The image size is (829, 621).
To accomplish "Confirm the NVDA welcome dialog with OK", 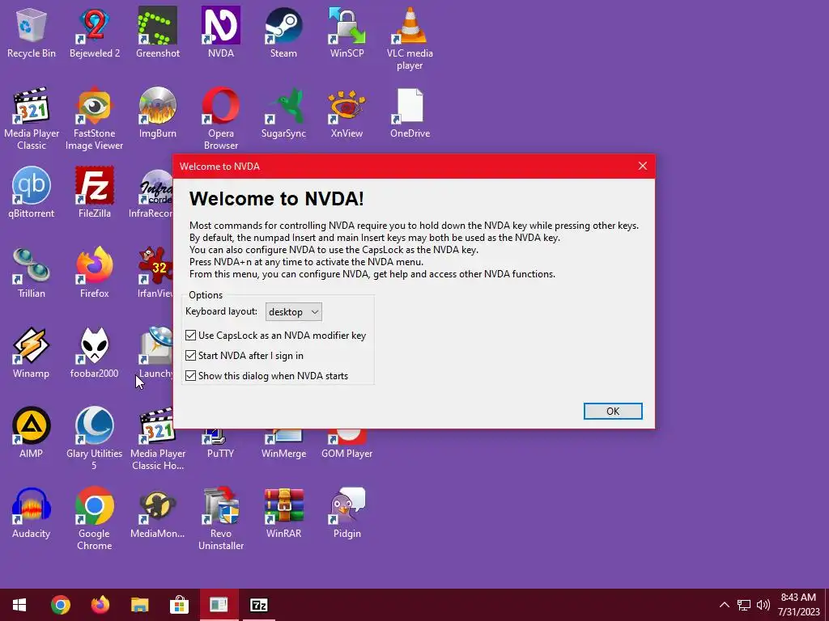I will [613, 412].
